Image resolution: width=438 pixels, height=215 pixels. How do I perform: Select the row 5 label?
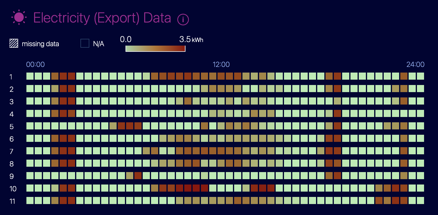[x=11, y=127]
